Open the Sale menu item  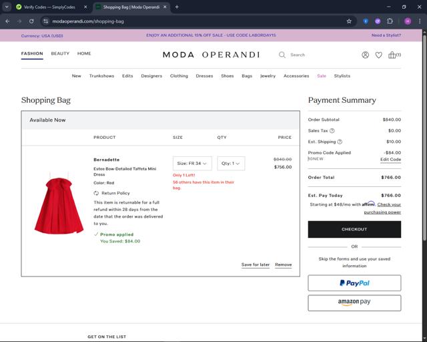tap(322, 76)
